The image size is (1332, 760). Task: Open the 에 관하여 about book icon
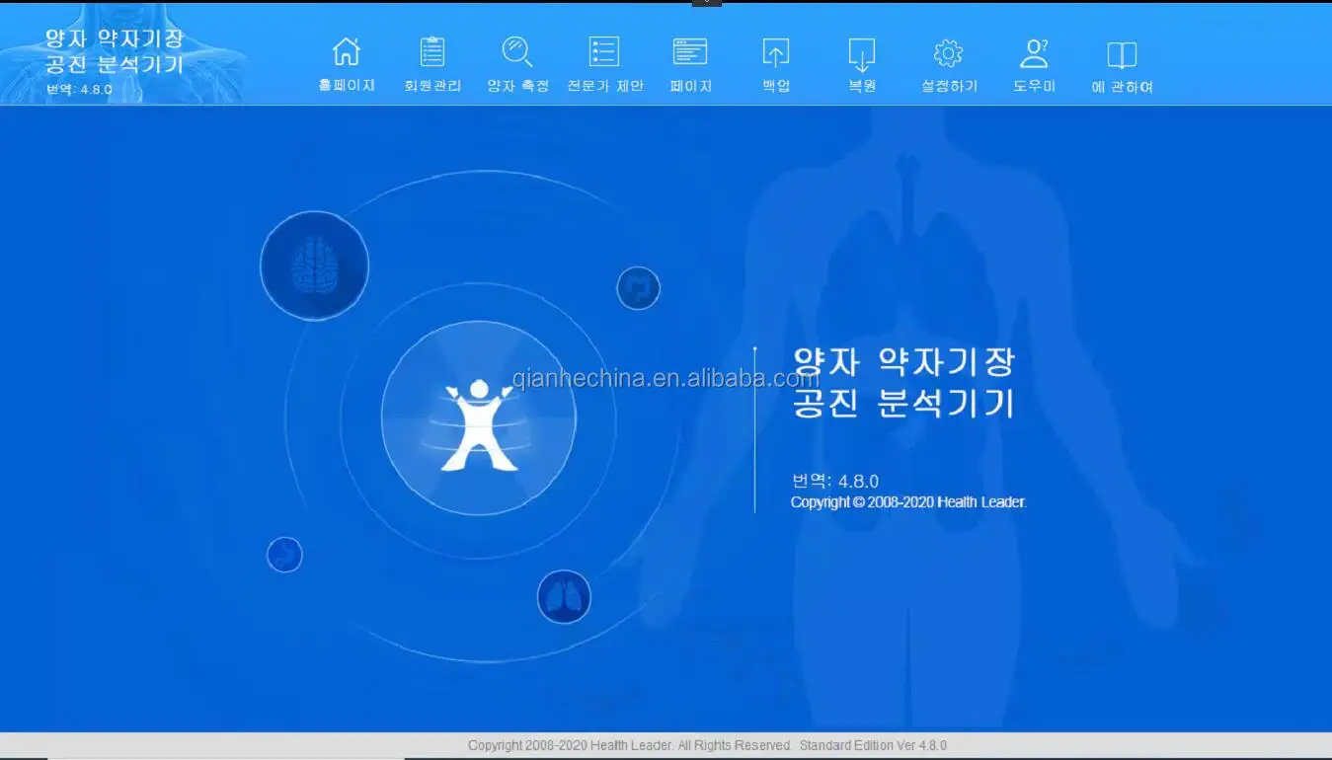1122,54
